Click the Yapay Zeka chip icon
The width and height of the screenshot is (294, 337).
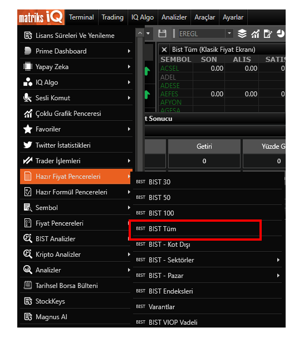point(28,67)
